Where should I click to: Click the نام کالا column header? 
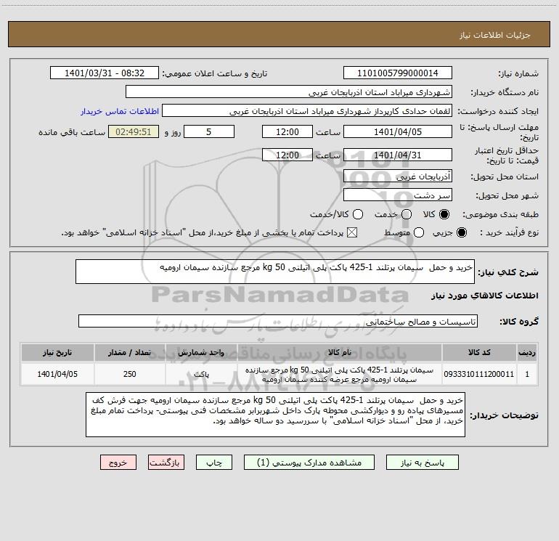pyautogui.click(x=340, y=352)
